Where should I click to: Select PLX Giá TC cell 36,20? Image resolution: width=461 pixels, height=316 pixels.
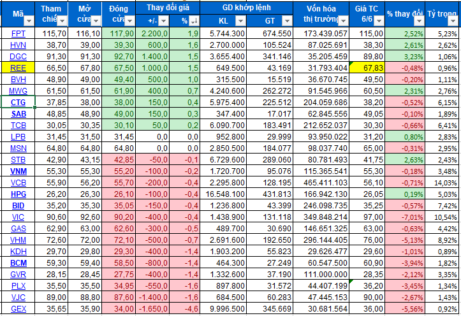(367, 286)
